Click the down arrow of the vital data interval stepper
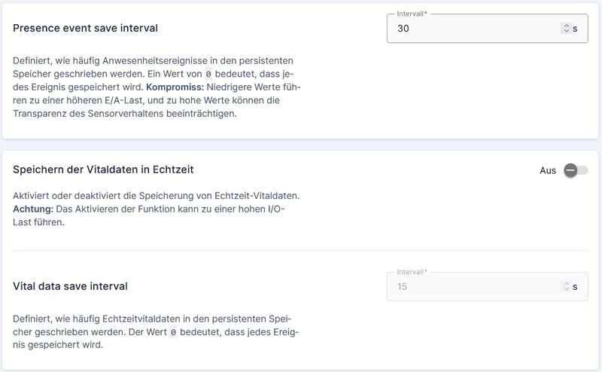Screen dimensions: 602x372 pyautogui.click(x=566, y=289)
